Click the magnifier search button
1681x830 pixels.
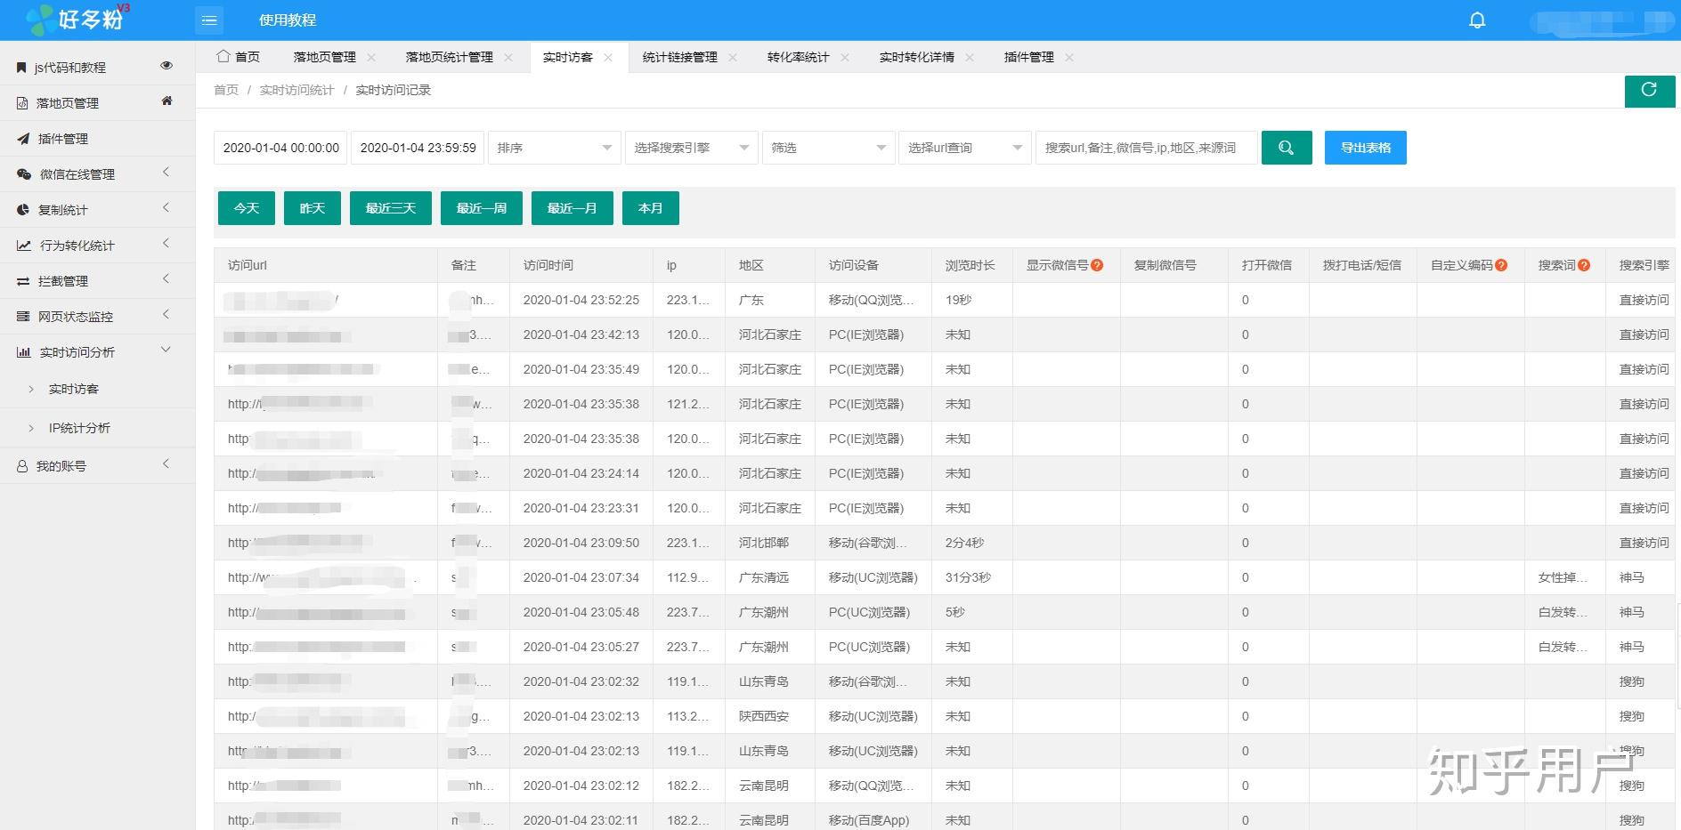[x=1286, y=148]
